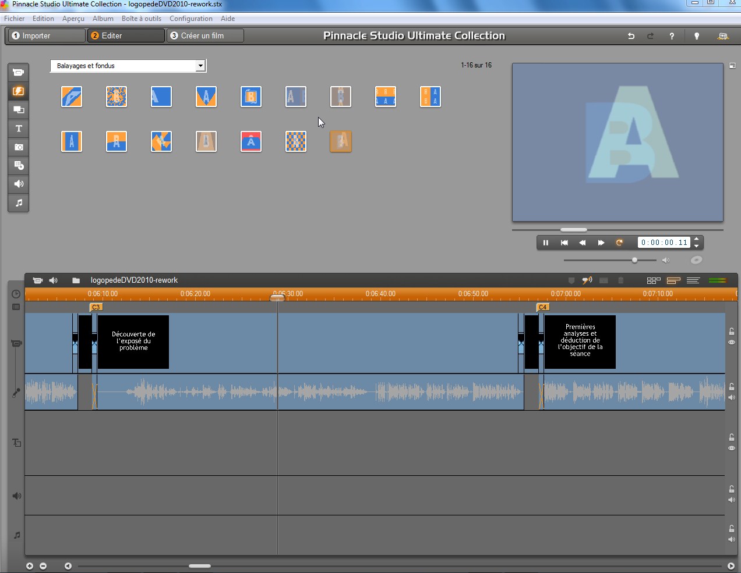741x573 pixels.
Task: Toggle video track lock icon
Action: pyautogui.click(x=732, y=332)
